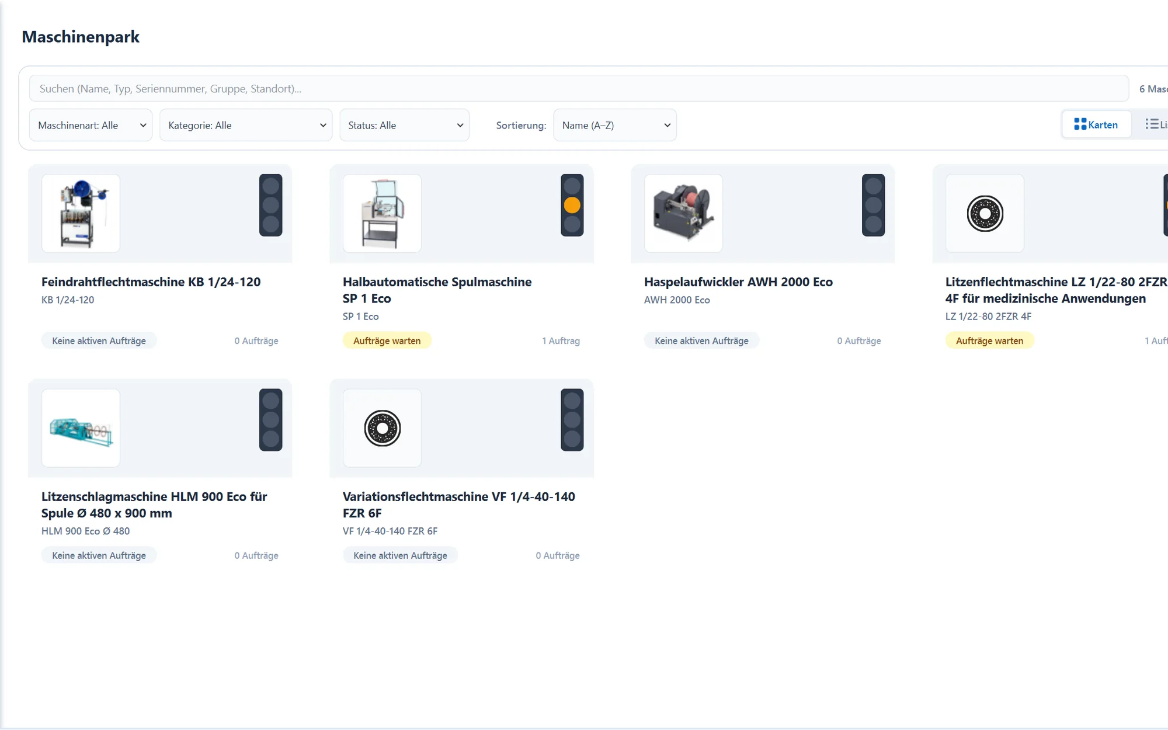Open the Maschinenart: Alle dropdown
The image size is (1168, 730).
point(91,125)
